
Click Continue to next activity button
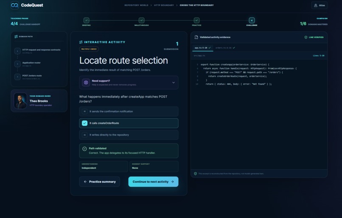(153, 182)
